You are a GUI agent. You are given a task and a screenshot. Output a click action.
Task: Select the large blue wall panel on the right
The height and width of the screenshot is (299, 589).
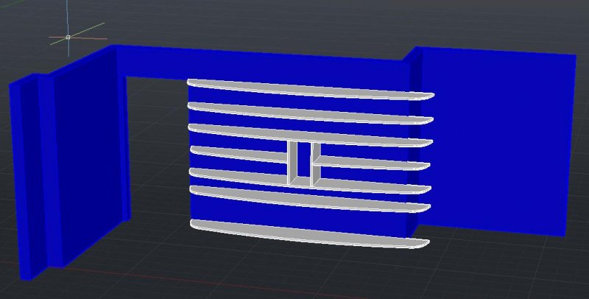coord(495,141)
